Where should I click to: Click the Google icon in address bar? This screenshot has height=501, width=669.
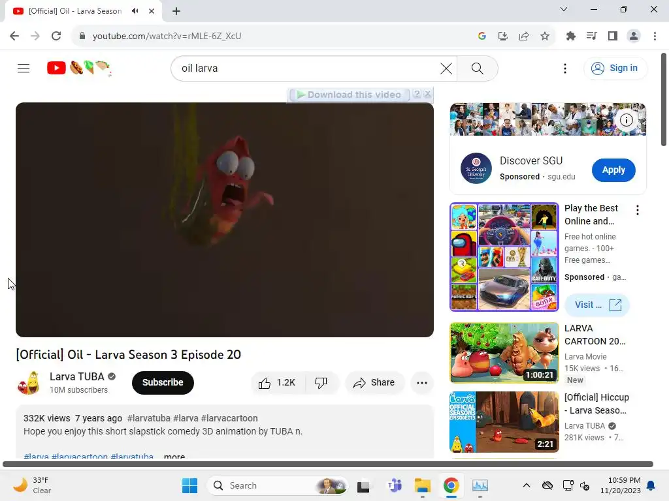click(x=482, y=37)
